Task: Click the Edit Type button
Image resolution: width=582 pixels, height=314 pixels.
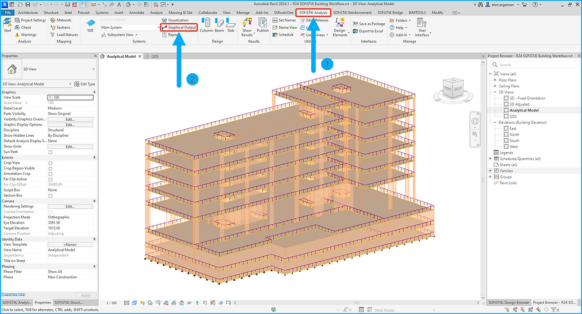Action: [84, 84]
